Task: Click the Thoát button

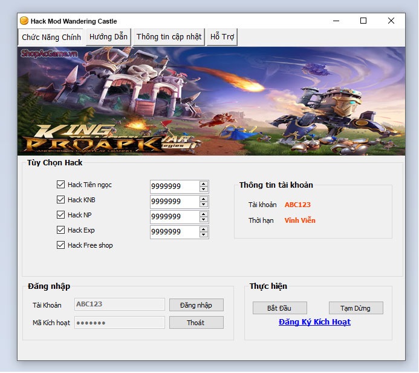Action: coord(196,323)
